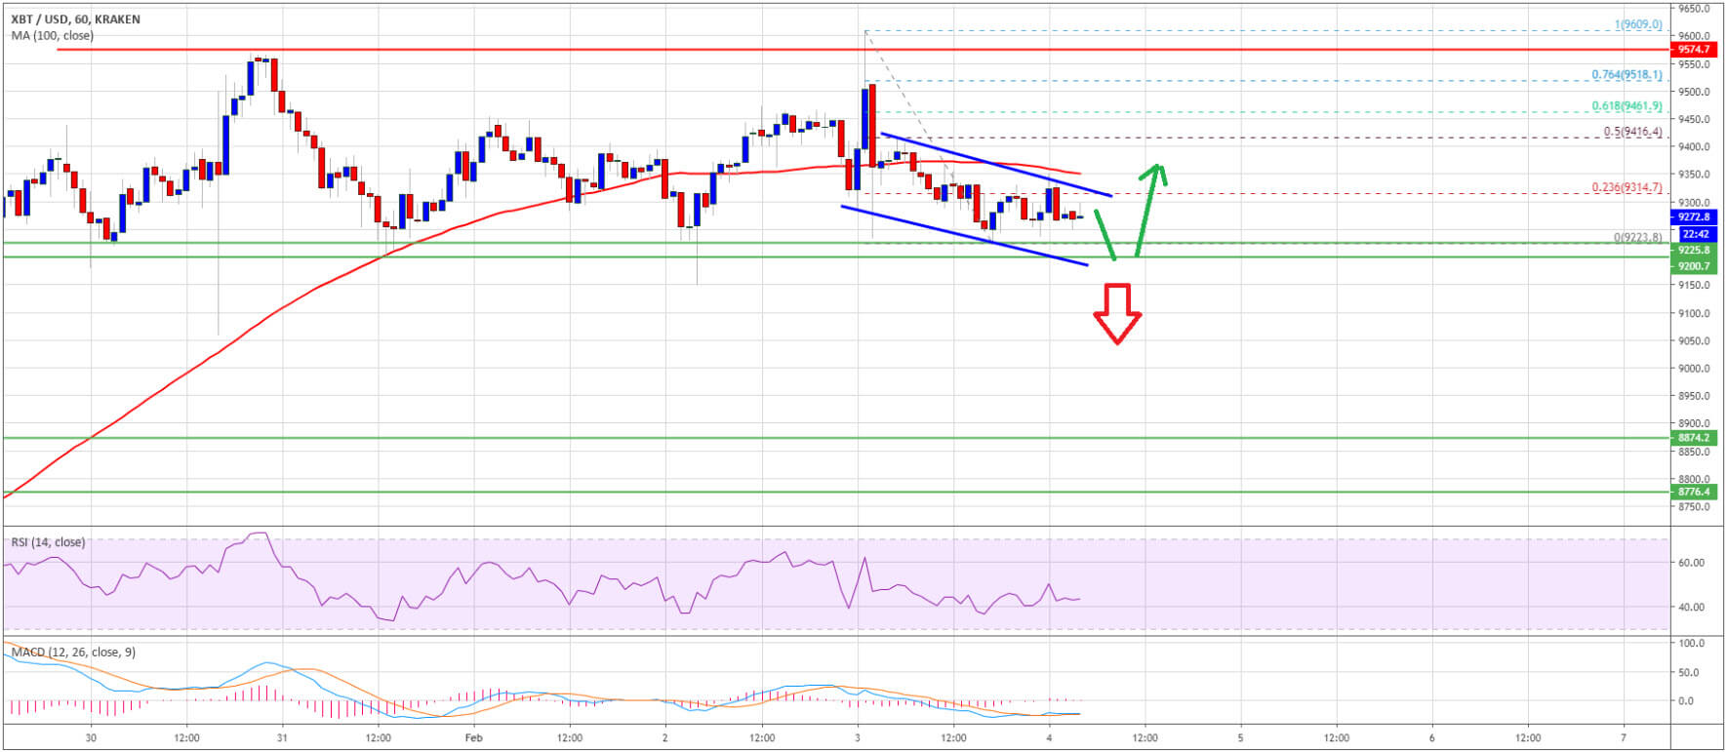Click the 1(9609.0) Fibonacci level label
This screenshot has height=752, width=1727.
1638,24
